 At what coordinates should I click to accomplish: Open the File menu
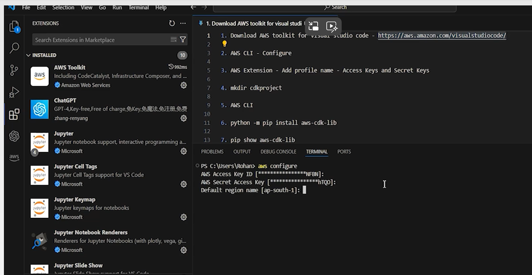point(26,7)
